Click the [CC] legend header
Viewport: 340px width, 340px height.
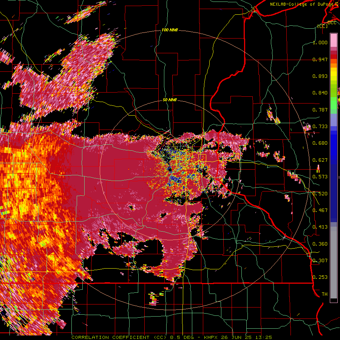323,26
